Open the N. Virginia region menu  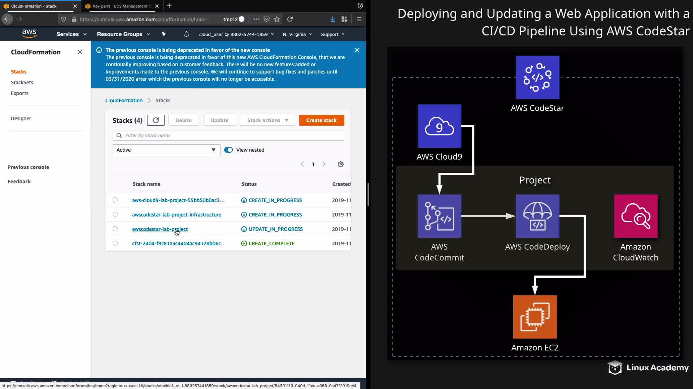point(297,34)
